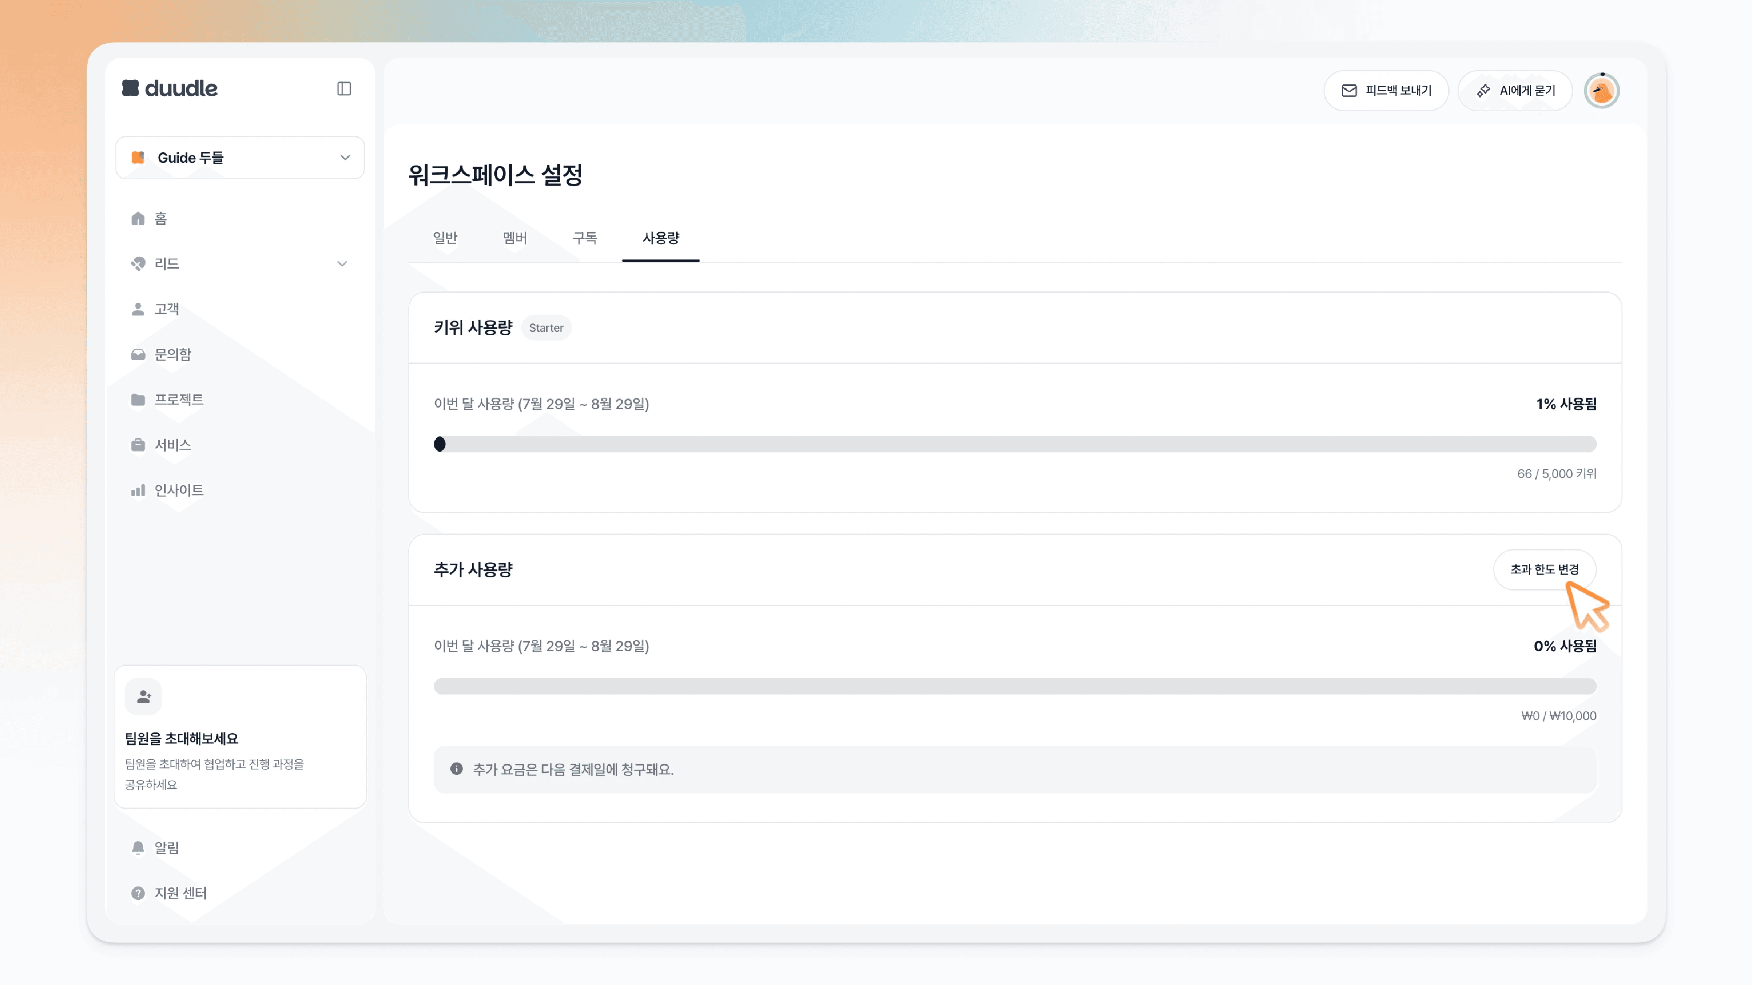Click the 추가 요금은 다음 결제일에 청구돼요 notice
The image size is (1752, 985).
(x=1015, y=769)
